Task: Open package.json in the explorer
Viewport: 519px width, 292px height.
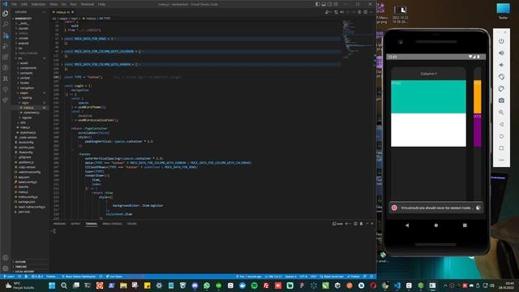Action: pos(27,202)
